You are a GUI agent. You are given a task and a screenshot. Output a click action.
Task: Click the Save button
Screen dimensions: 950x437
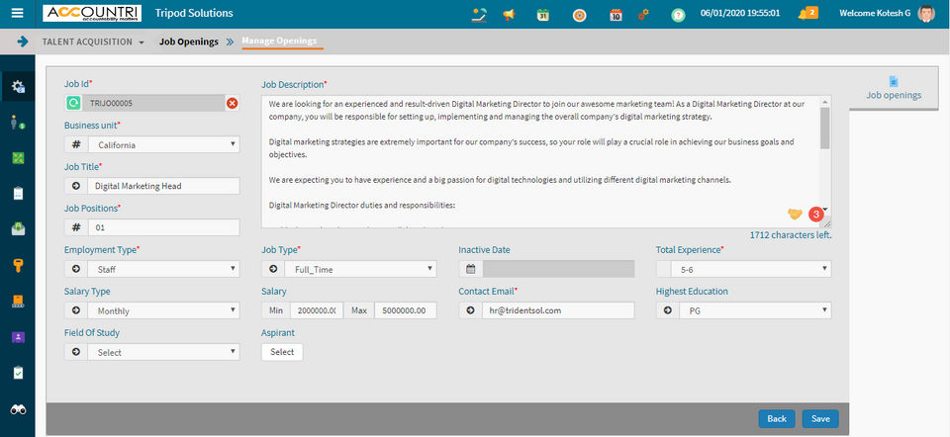[820, 418]
